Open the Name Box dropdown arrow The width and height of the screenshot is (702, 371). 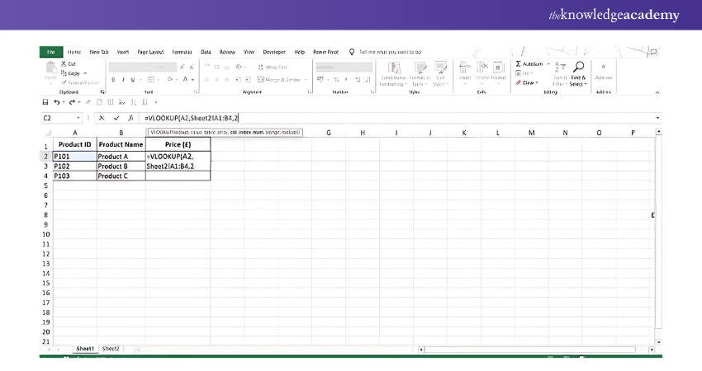(81, 118)
